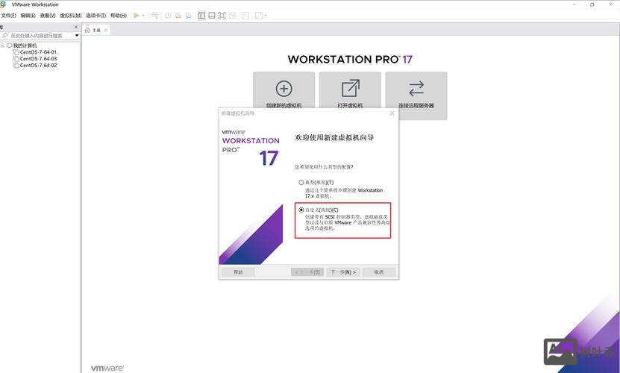Open the power options dropdown arrow beside play icon
This screenshot has width=620, height=373.
(143, 16)
